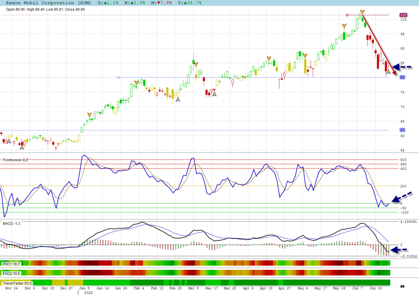Click the buy signal marker below the mid-March candles

tap(214, 94)
